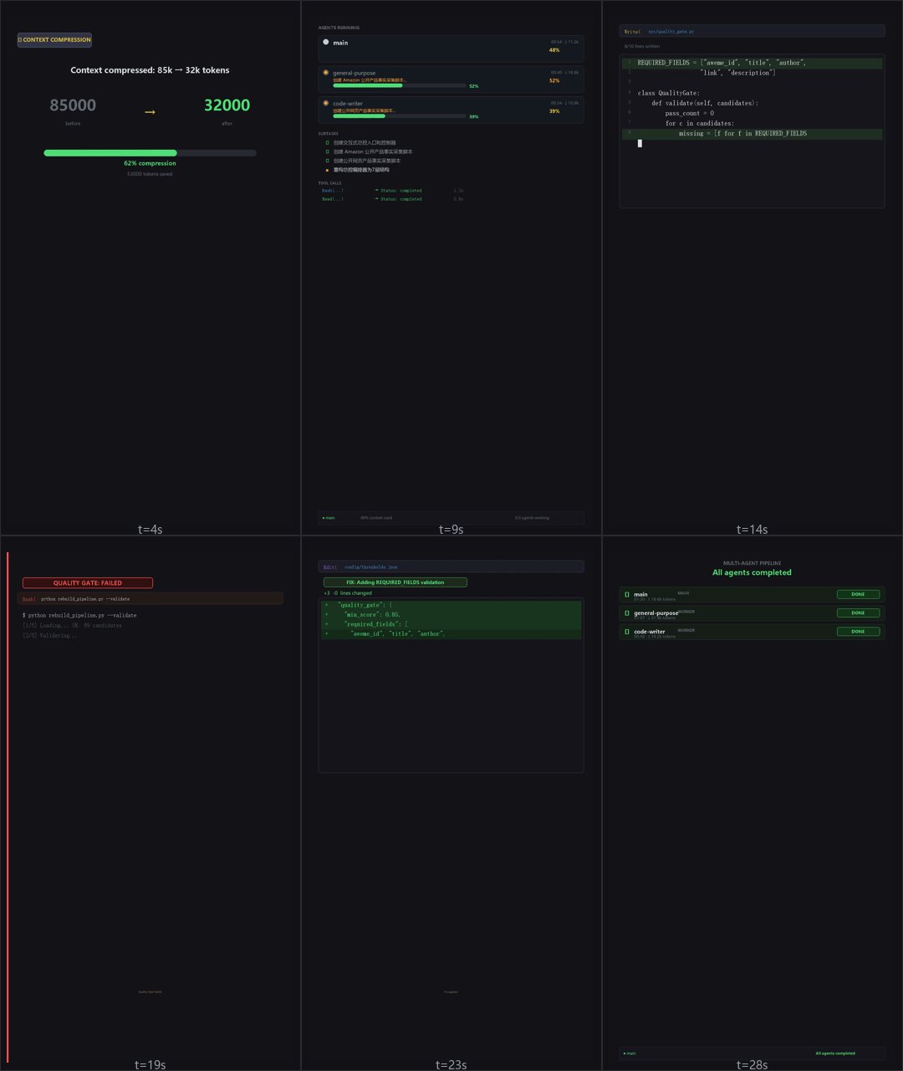This screenshot has width=903, height=1071.
Task: Click the orange status dot beside code-writer in Agents Running
Action: point(326,103)
